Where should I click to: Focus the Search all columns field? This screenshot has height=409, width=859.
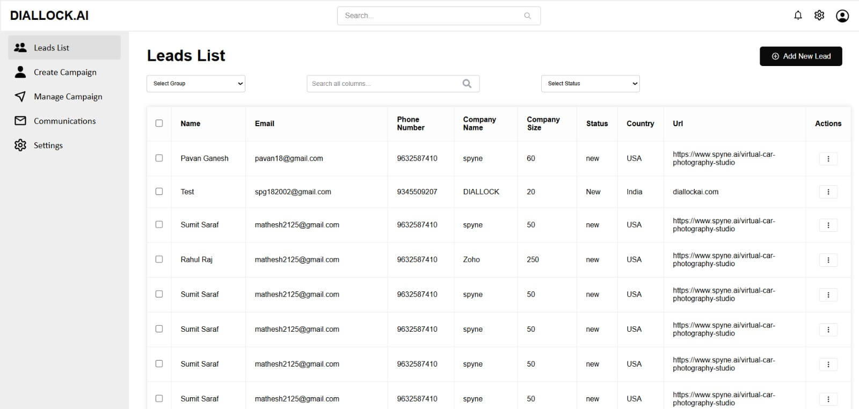click(393, 83)
